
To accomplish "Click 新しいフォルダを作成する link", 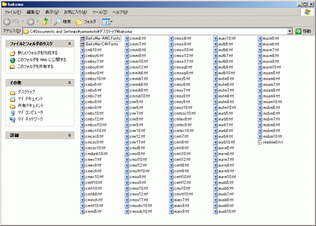I will (x=38, y=53).
